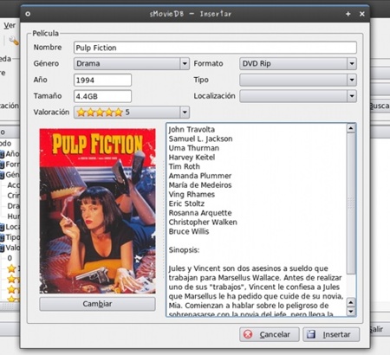Click the Sinopsis: heading in the text box
Image resolution: width=390 pixels, height=355 pixels.
[184, 249]
